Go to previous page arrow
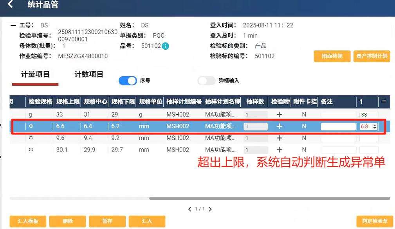The image size is (395, 229). click(190, 209)
